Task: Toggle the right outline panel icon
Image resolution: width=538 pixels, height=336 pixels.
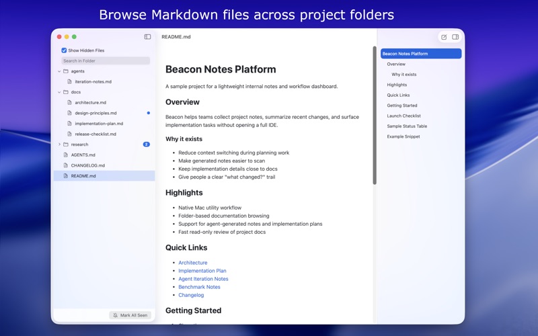Action: pyautogui.click(x=455, y=37)
